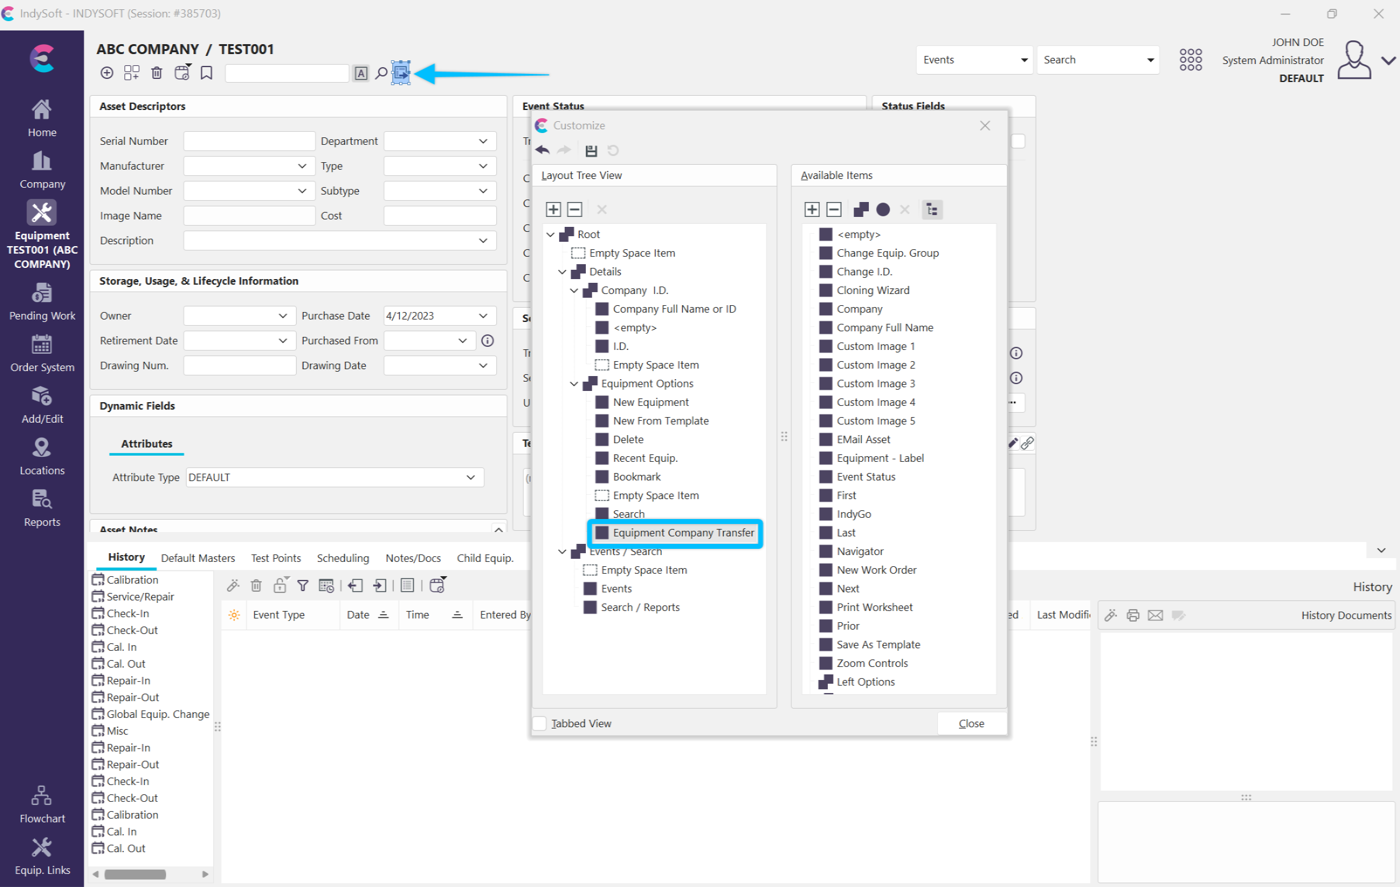Select Cloning Wizard in Available Items
Image resolution: width=1400 pixels, height=887 pixels.
[x=872, y=290]
